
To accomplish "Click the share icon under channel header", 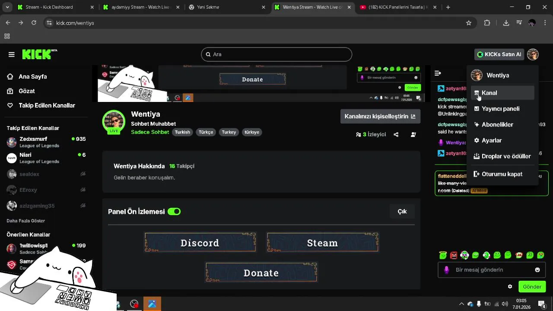I will [x=396, y=134].
